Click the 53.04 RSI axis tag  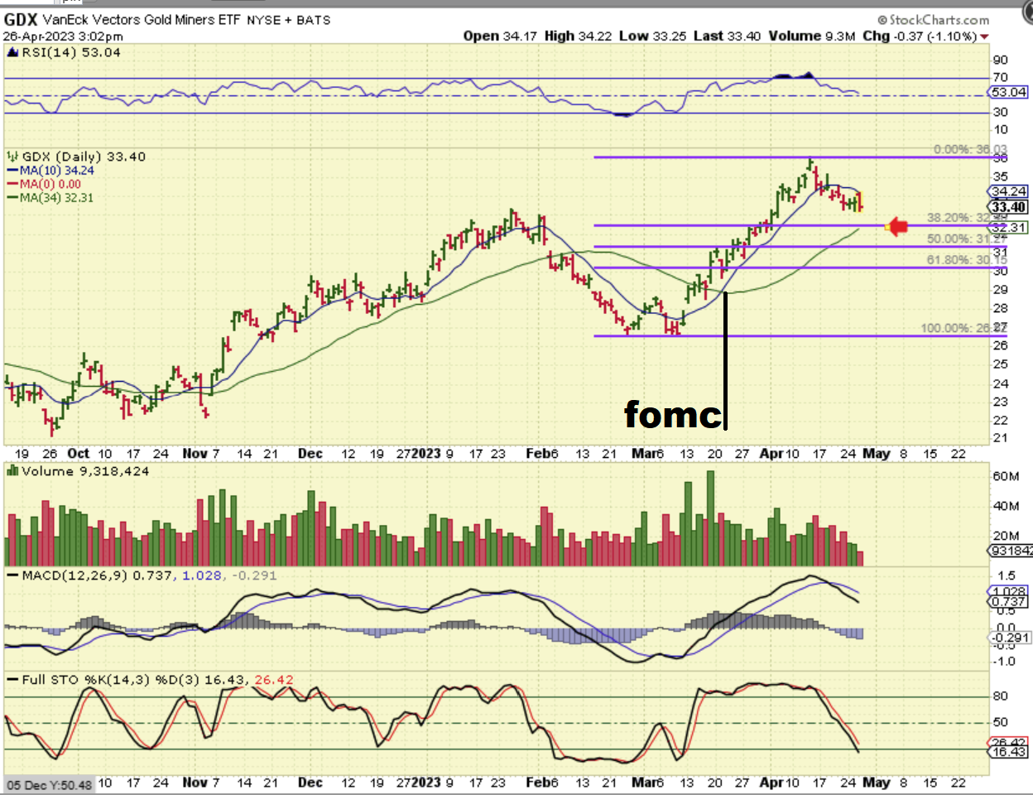point(1009,92)
